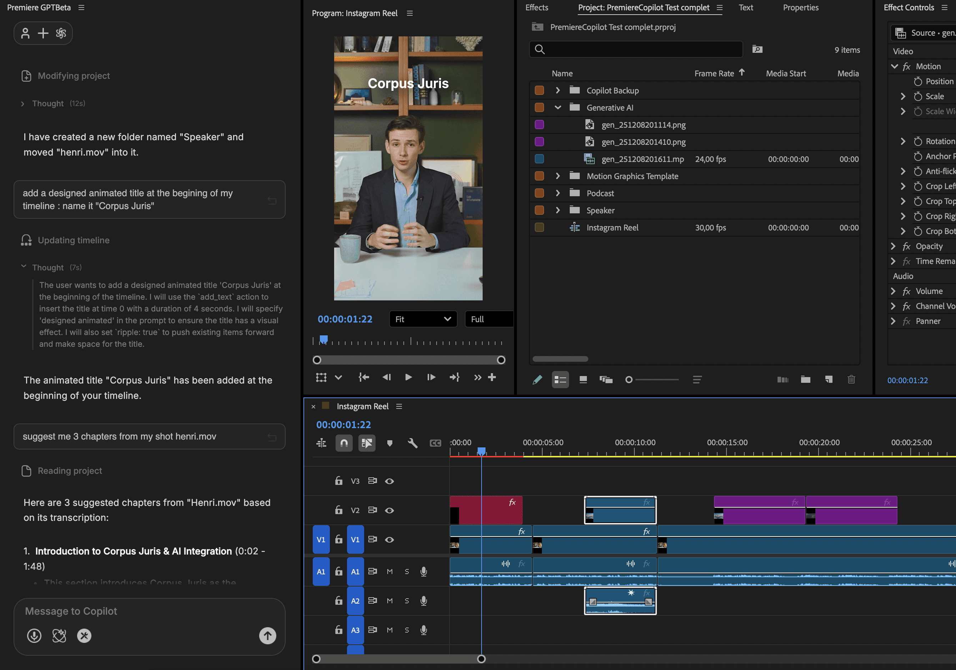The height and width of the screenshot is (670, 956).
Task: Select the List View icon in the Project panel
Action: tap(560, 379)
